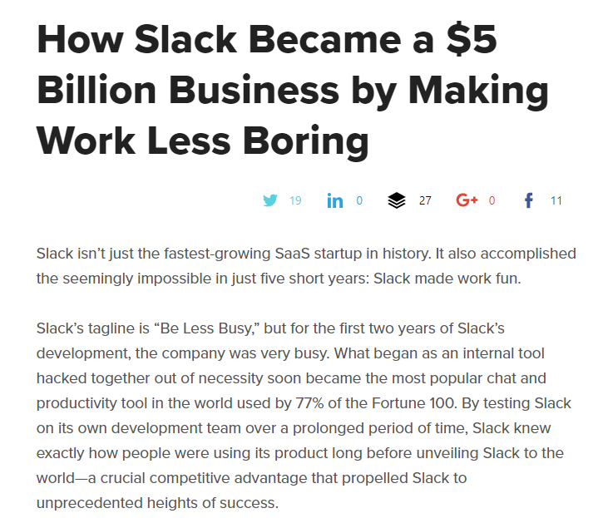Click the "Work Less Boring" headline line

point(203,141)
